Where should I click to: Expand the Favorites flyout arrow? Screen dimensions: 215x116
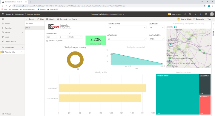(22, 28)
